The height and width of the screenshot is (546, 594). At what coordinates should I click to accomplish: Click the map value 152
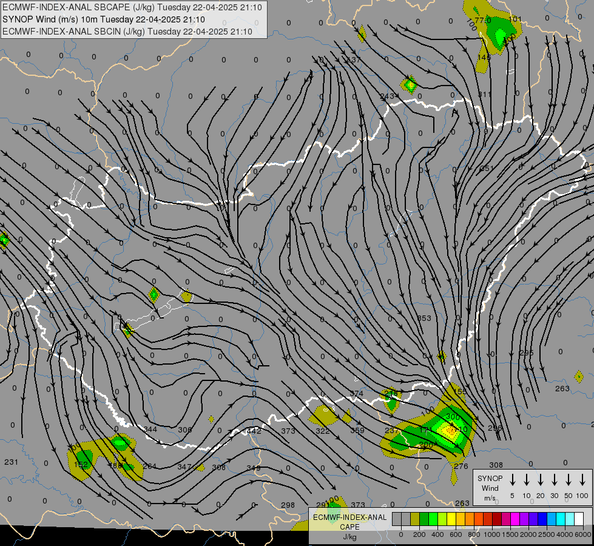(81, 465)
